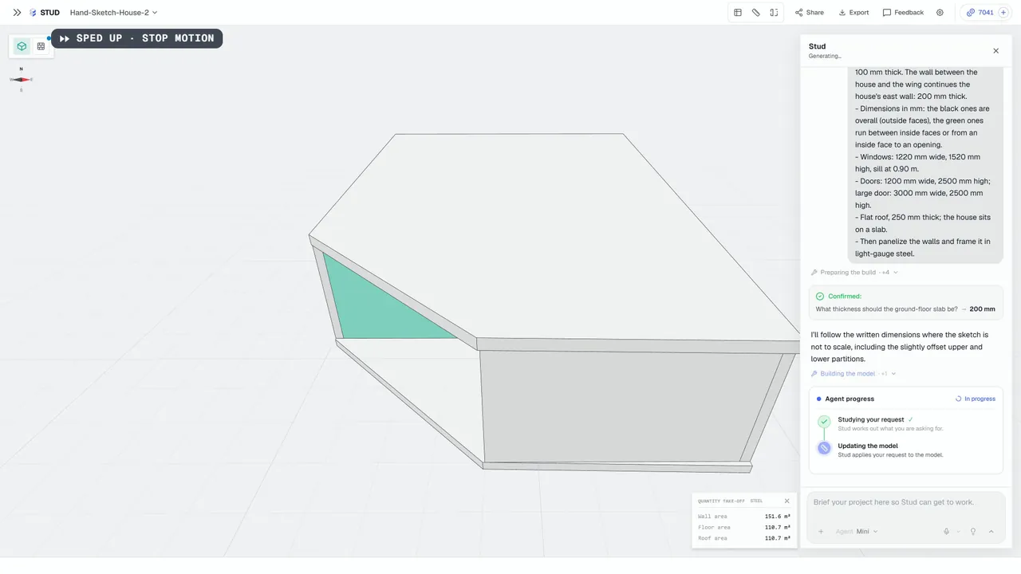Switch to the wall panel grid view
Viewport: 1021px width, 574px height.
click(41, 46)
